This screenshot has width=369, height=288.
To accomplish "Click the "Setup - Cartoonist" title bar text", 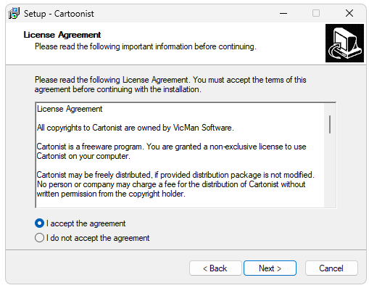I will (x=59, y=14).
